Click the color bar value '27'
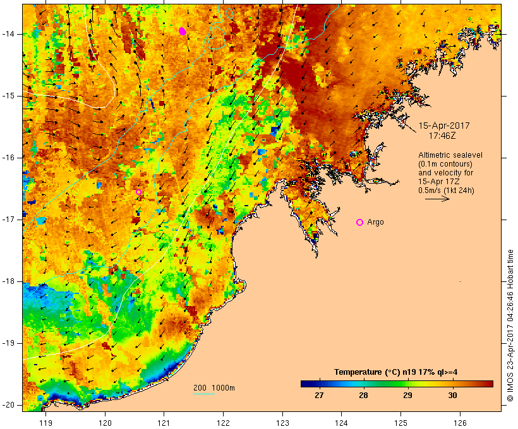Screen dimensions: 518x429 point(319,396)
